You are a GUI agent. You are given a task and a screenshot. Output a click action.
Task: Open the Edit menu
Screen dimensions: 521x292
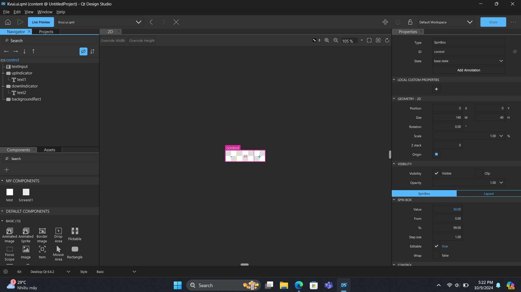pyautogui.click(x=17, y=12)
